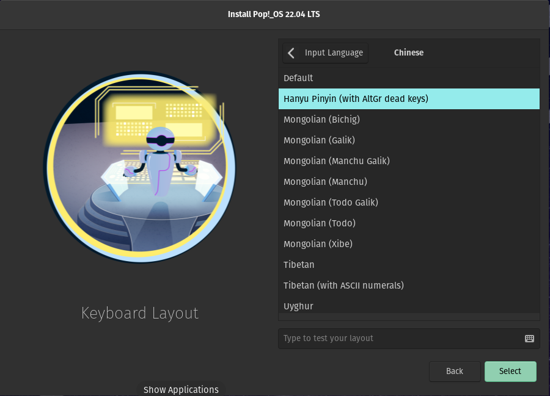Select Hanyu Pinyin (with AltGr dead keys)
Viewport: 550px width, 396px height.
[x=409, y=99]
